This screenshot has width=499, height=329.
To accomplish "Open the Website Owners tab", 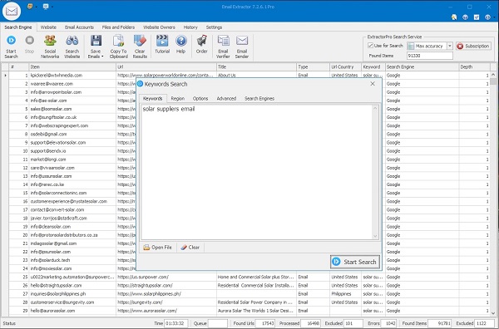I will pyautogui.click(x=159, y=27).
